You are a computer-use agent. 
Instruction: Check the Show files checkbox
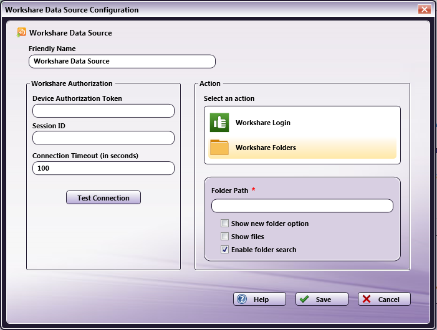(x=225, y=237)
